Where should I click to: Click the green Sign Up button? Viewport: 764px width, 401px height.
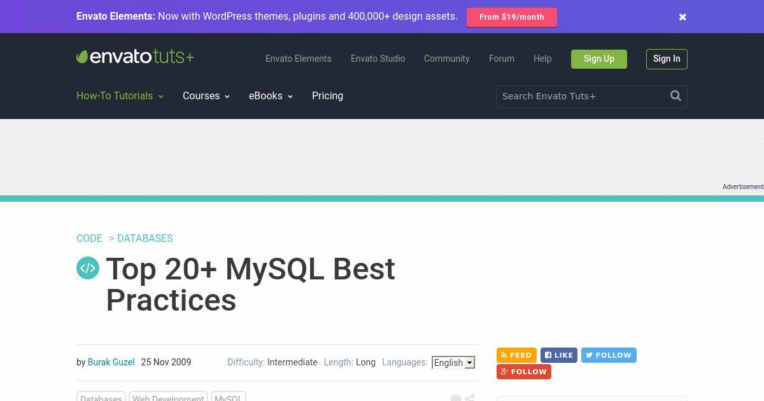599,59
